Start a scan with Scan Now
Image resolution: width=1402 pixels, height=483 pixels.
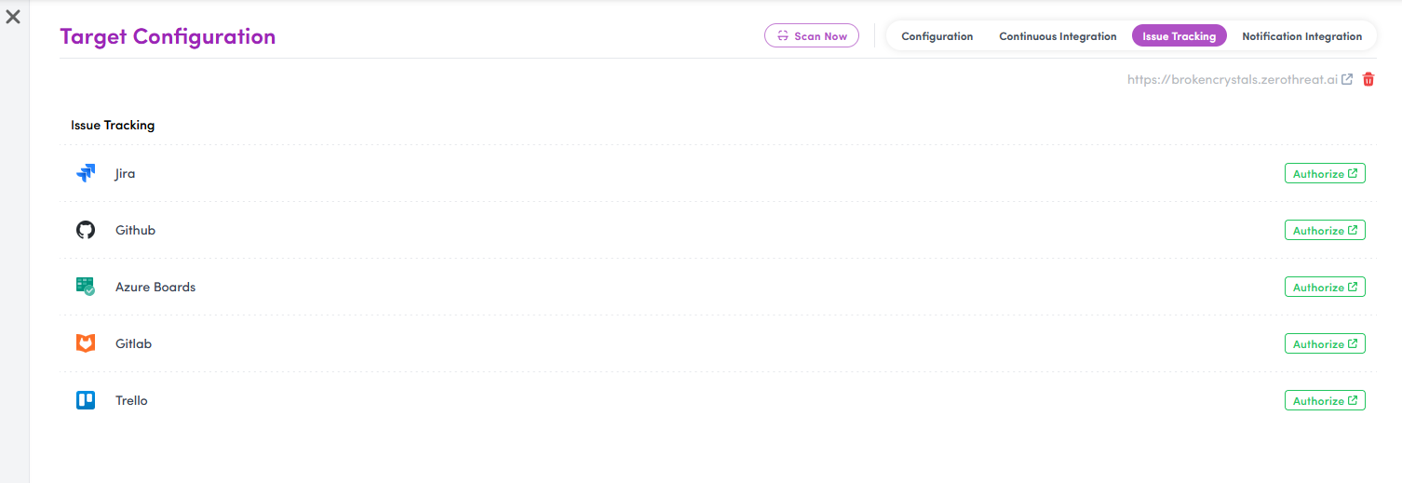click(x=811, y=35)
